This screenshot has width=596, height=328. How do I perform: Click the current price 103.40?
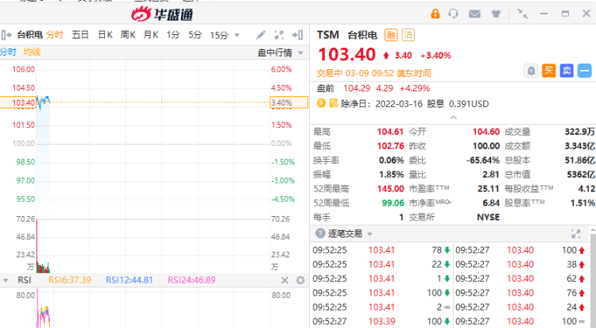[346, 54]
